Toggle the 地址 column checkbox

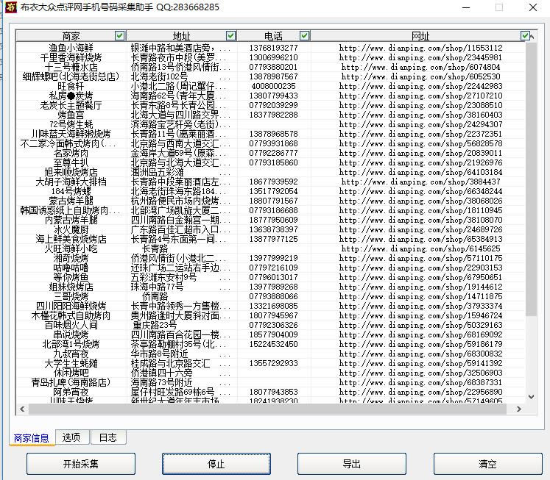[x=231, y=35]
